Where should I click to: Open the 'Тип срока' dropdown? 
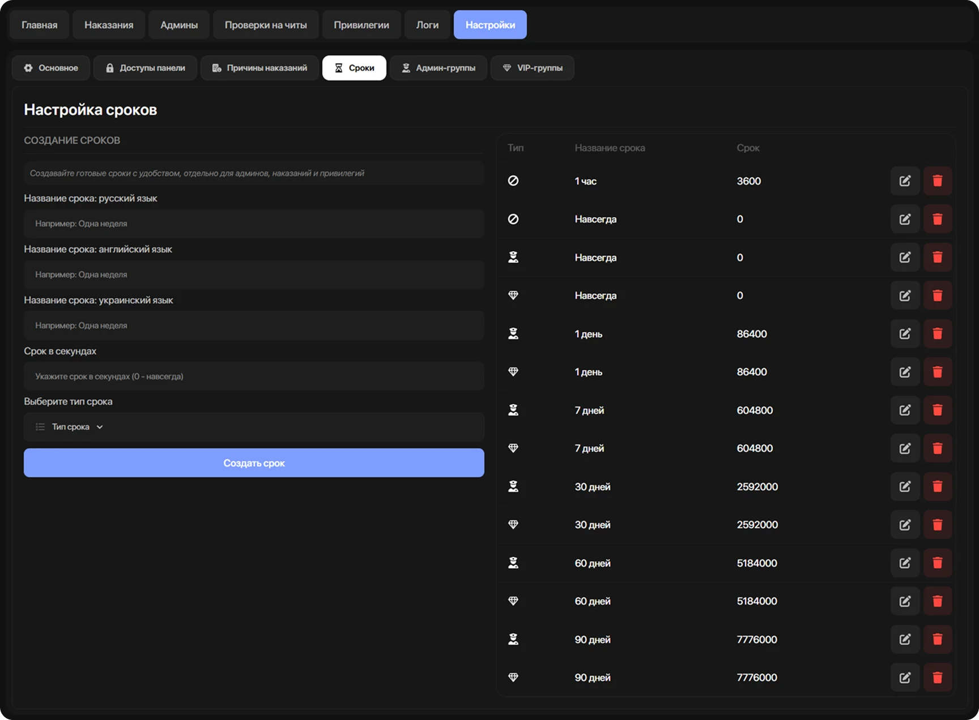click(254, 427)
